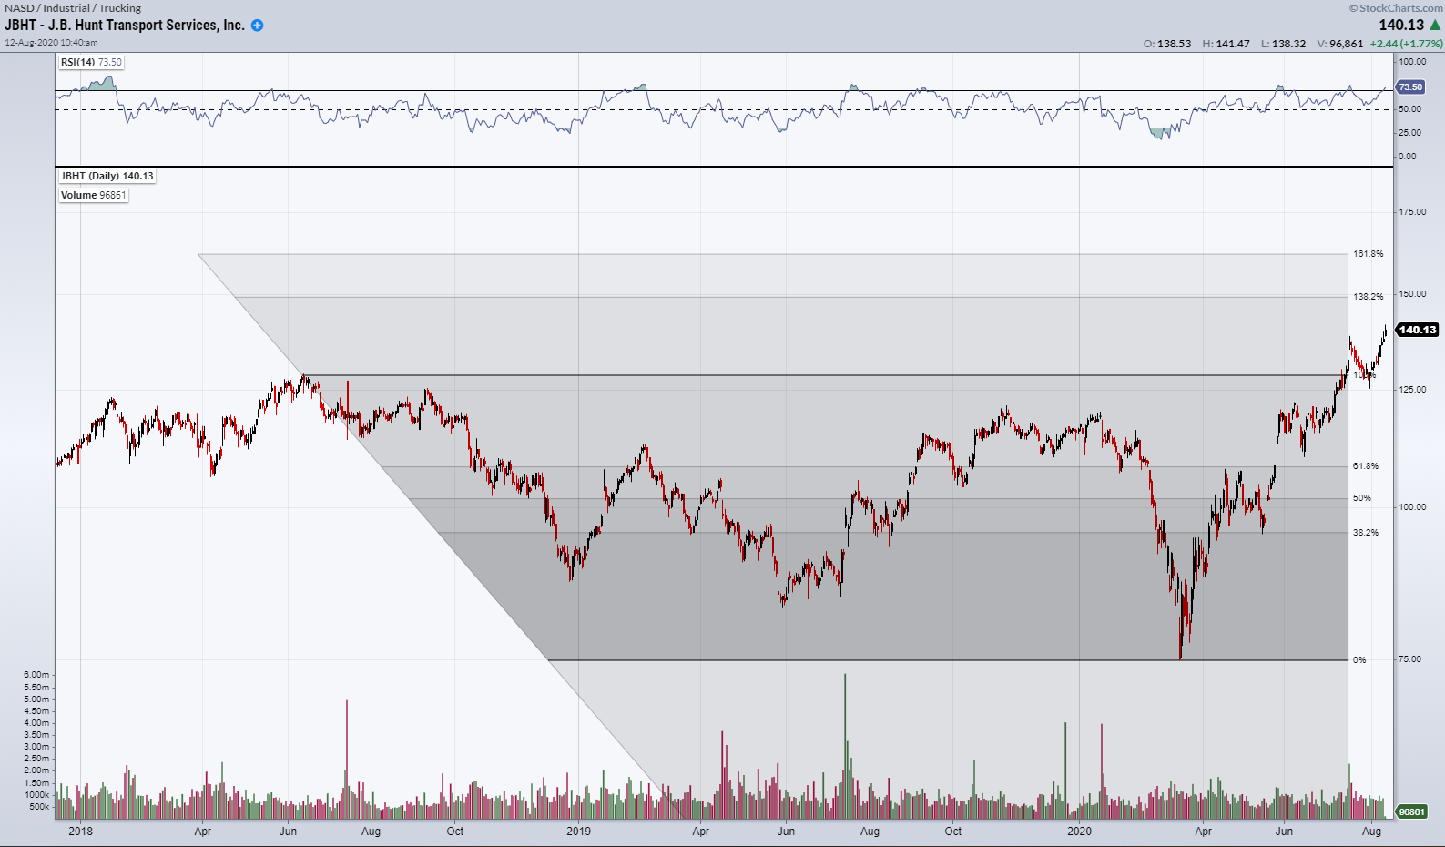Screen dimensions: 1445x847
Task: Click the last Aug label on the time axis
Action: click(1371, 832)
